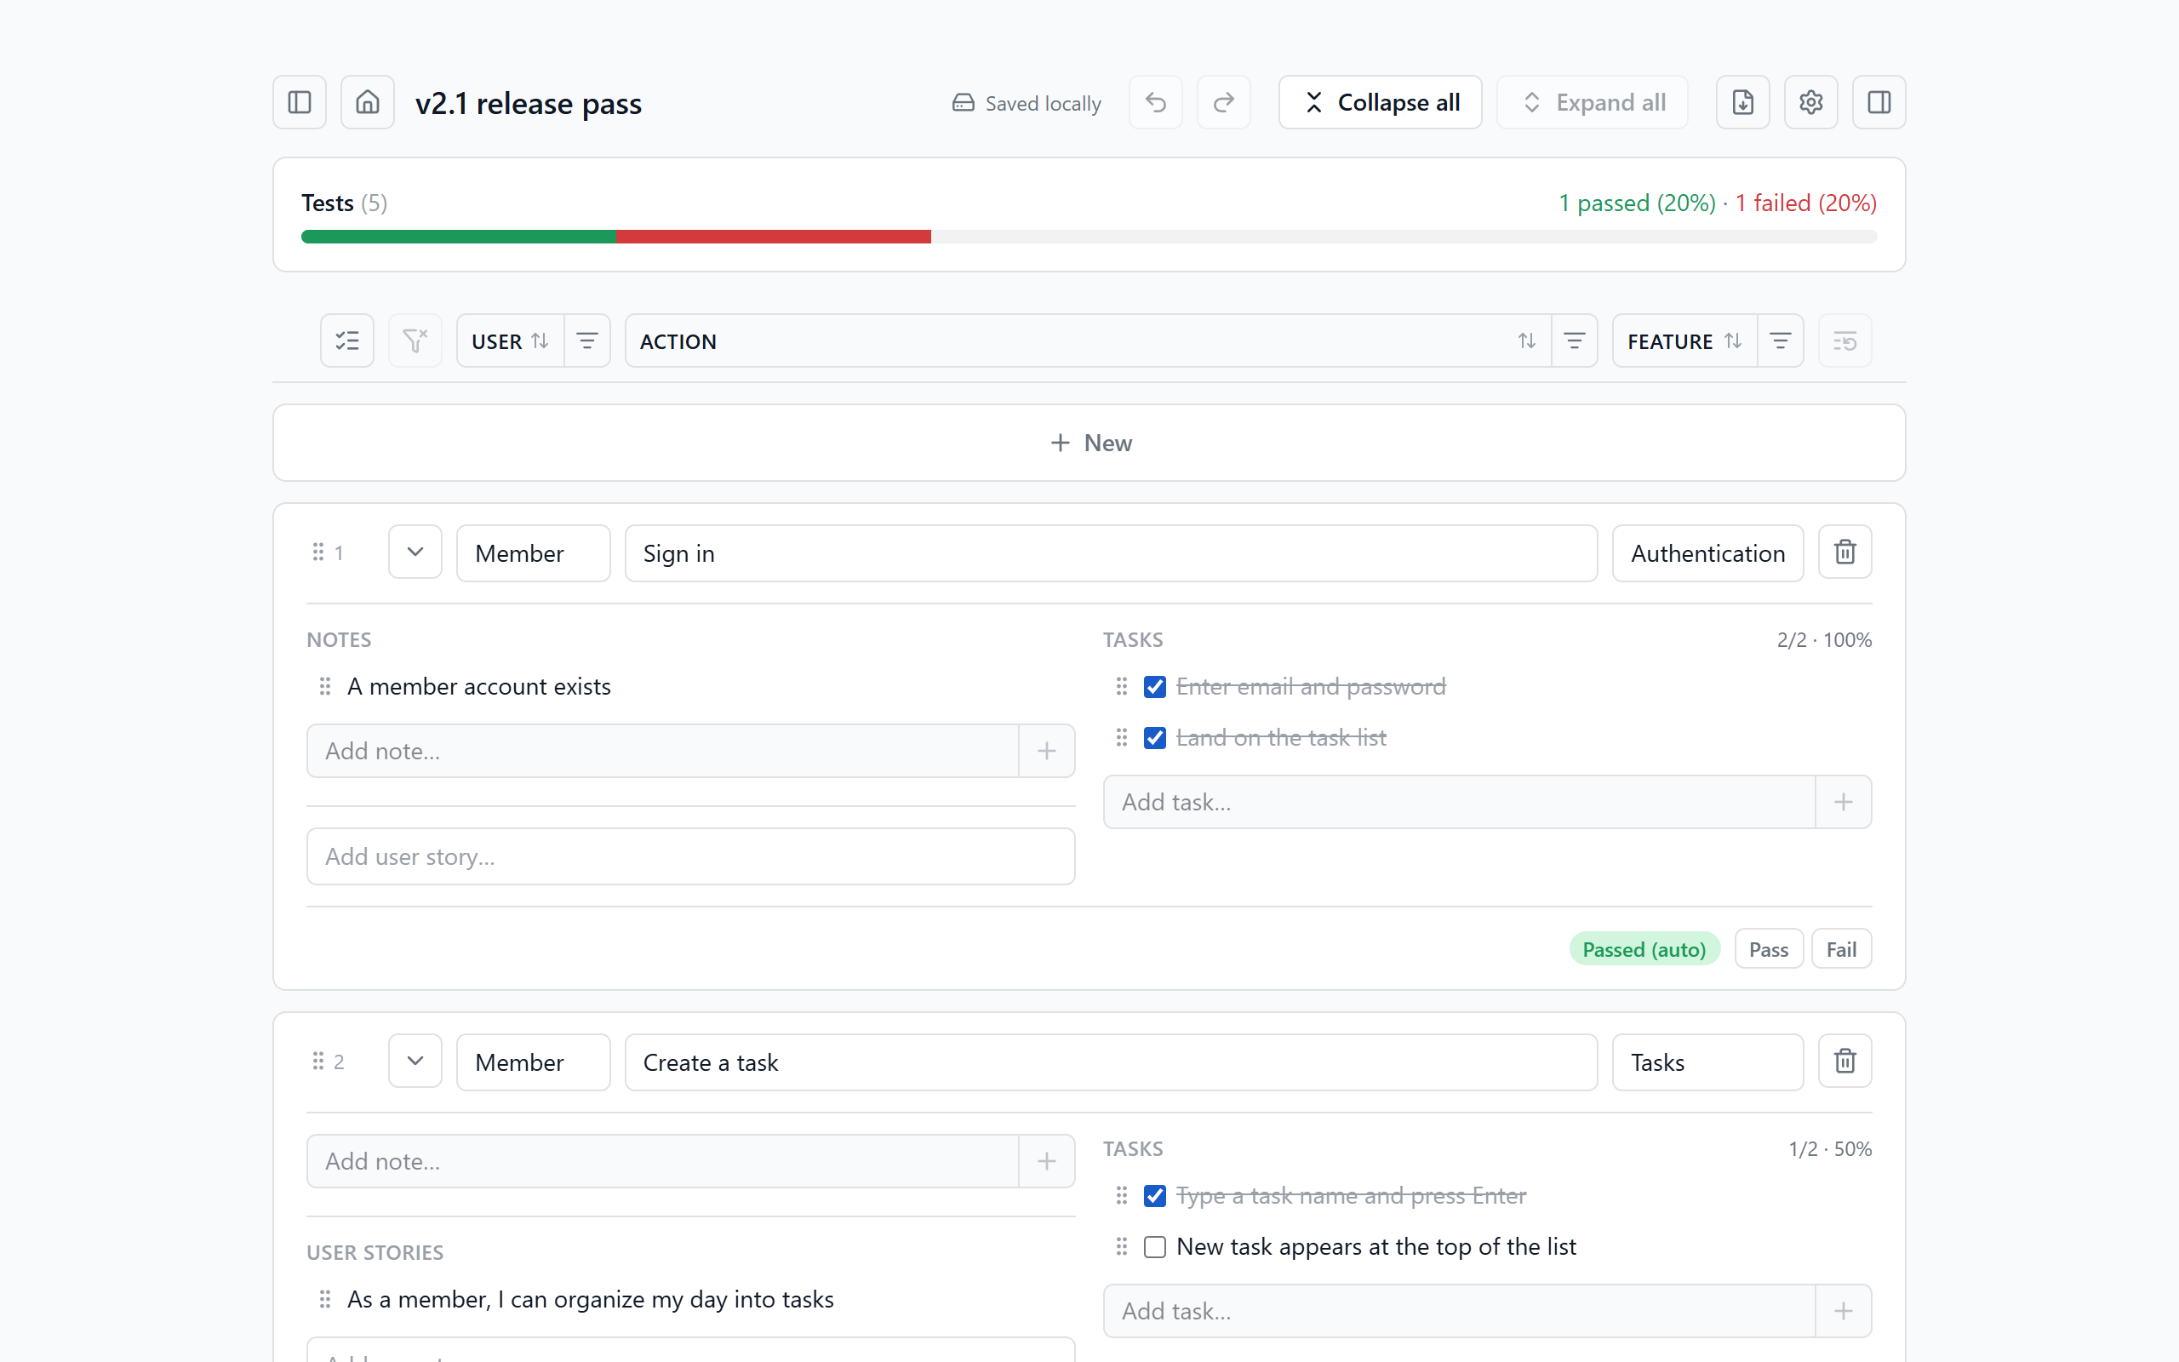Edit Member user field in test 2
Image resolution: width=2179 pixels, height=1362 pixels.
coord(533,1062)
